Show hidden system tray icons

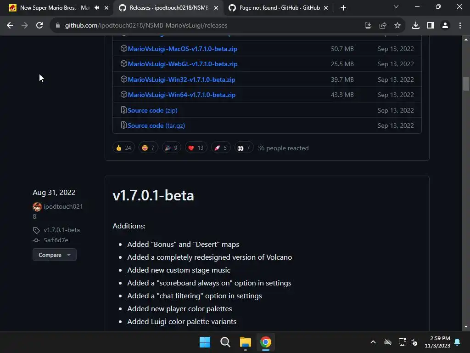[373, 342]
